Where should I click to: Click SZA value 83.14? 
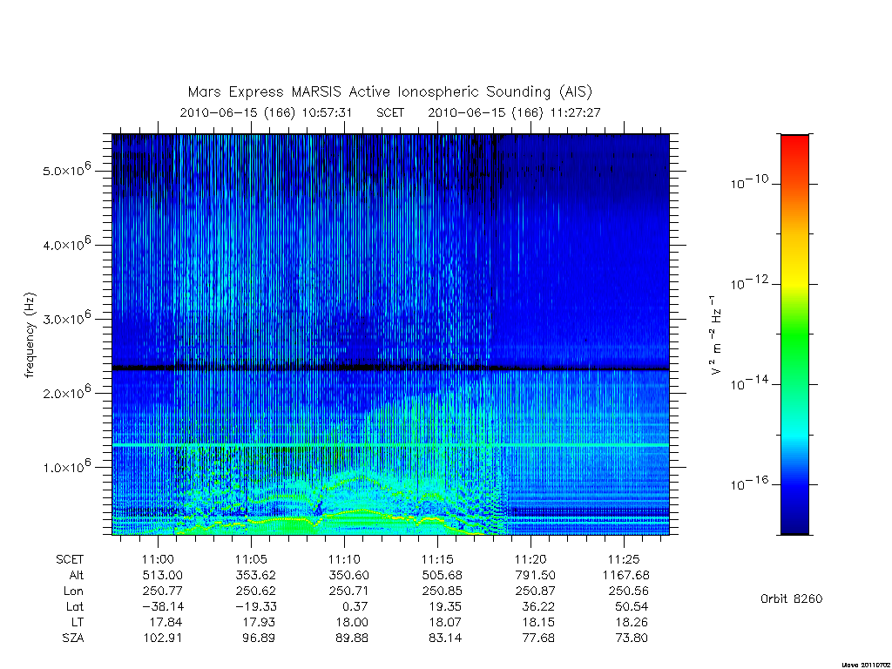(445, 639)
